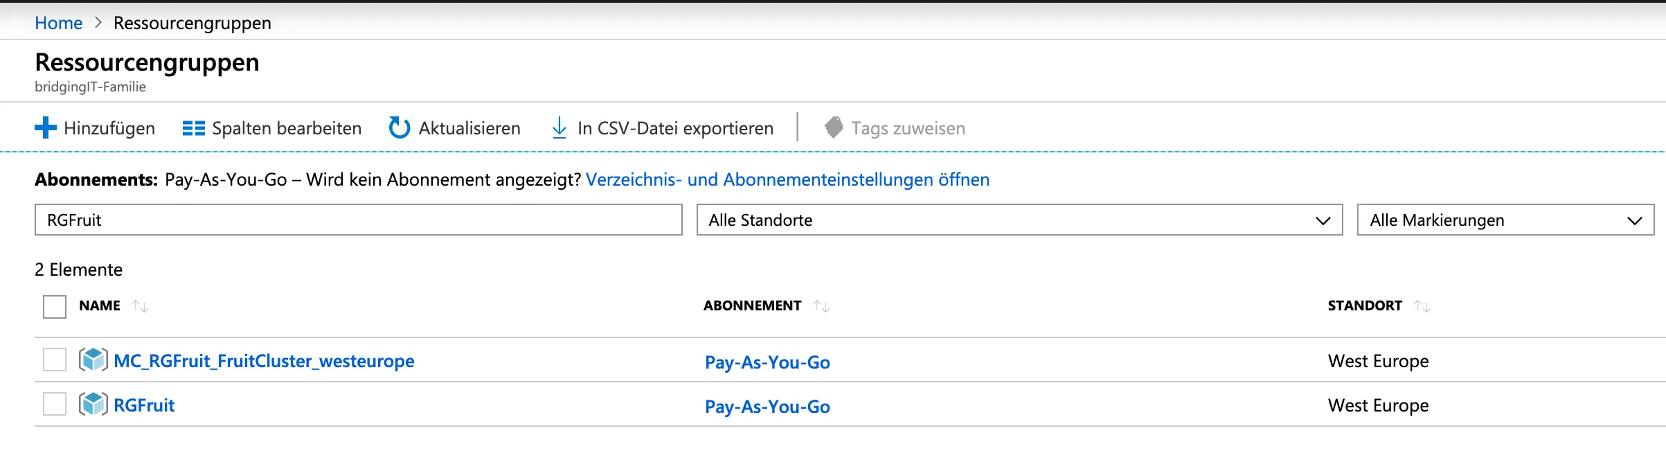Sort by the NAME column arrows
1666x460 pixels.
140,306
